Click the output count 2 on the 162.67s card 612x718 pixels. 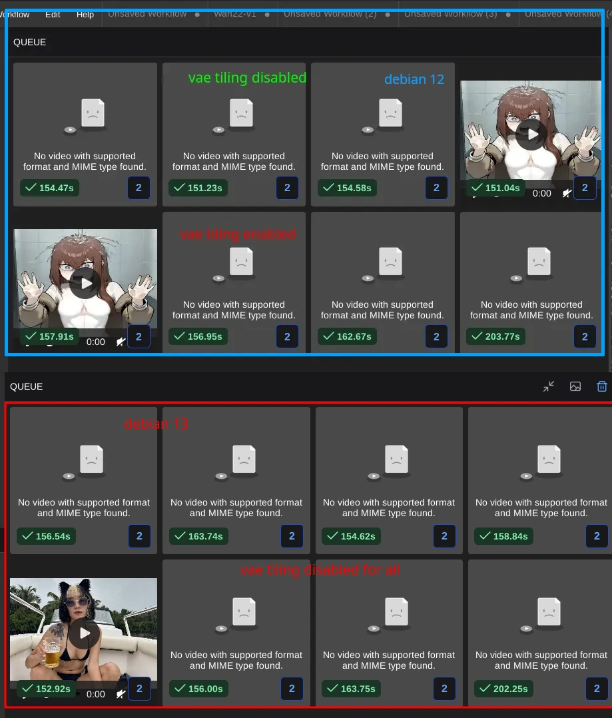click(436, 336)
